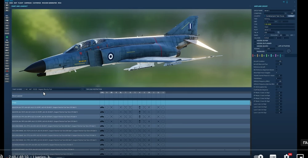This screenshot has width=308, height=158.
Task: Click the heading compass dial
Action: click(289, 51)
